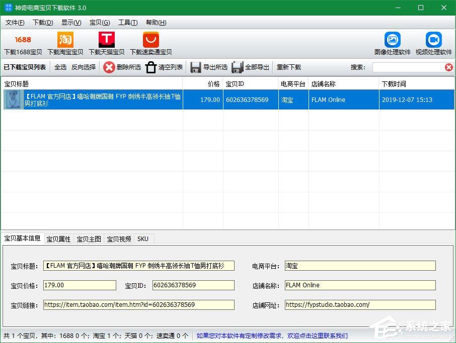Open the image processing software icon
Viewport: 456px width, 343px height.
tap(392, 40)
